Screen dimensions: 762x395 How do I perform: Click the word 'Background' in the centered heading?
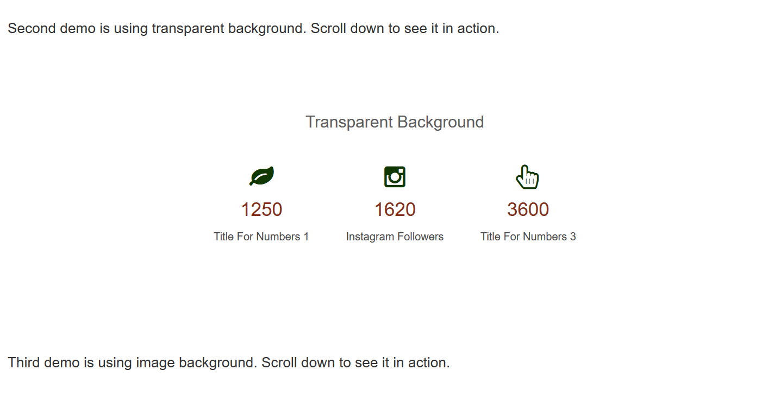(x=440, y=122)
